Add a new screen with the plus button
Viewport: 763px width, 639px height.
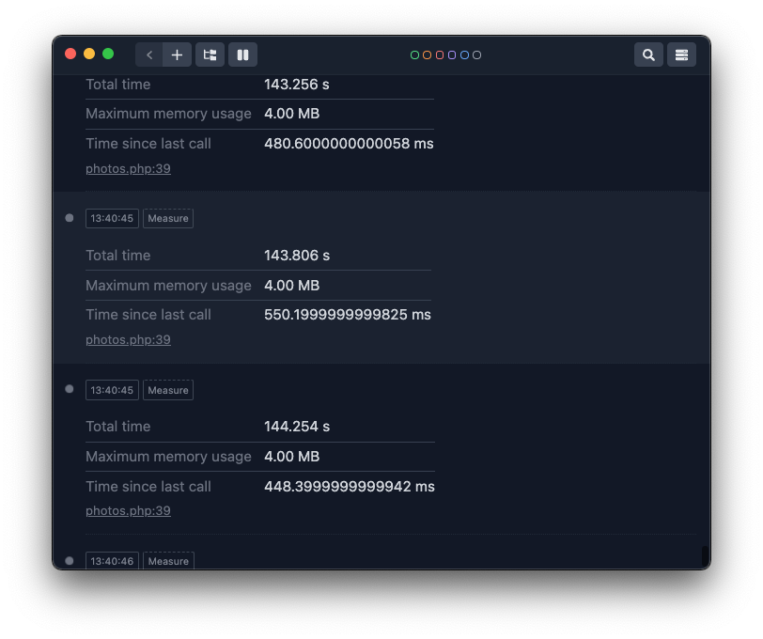click(x=177, y=55)
